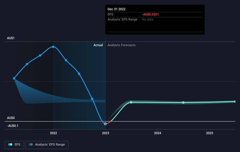Screen dimensions: 240x152
Task: Click the first EPS data point on the left
Action: point(14,78)
